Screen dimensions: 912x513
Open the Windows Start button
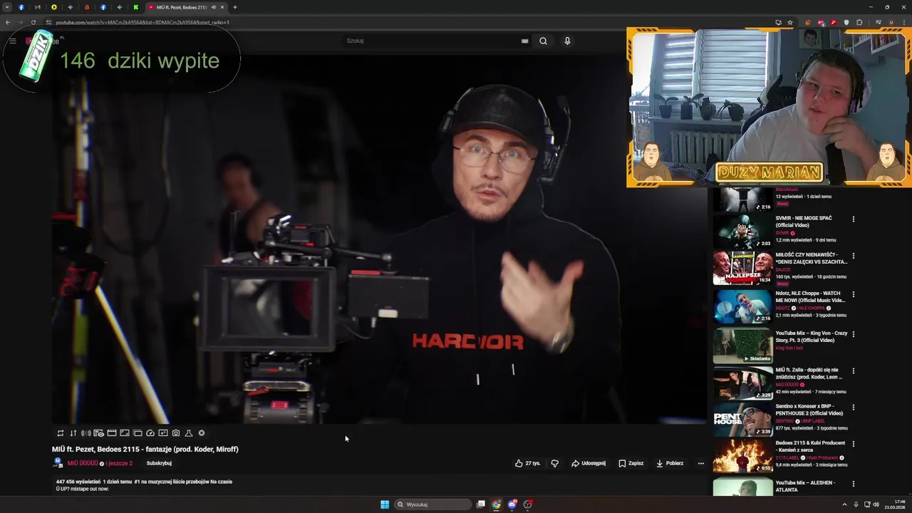tap(385, 504)
